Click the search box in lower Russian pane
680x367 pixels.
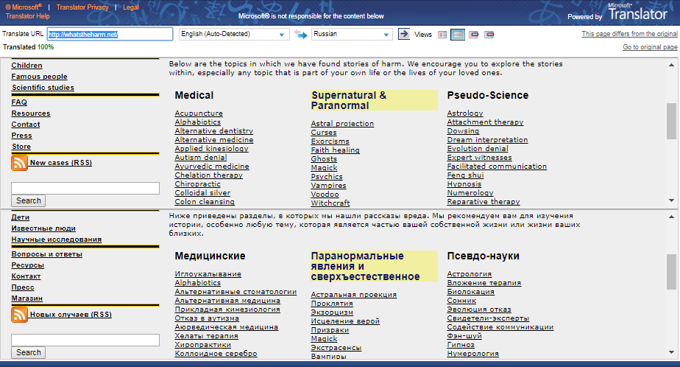click(85, 340)
